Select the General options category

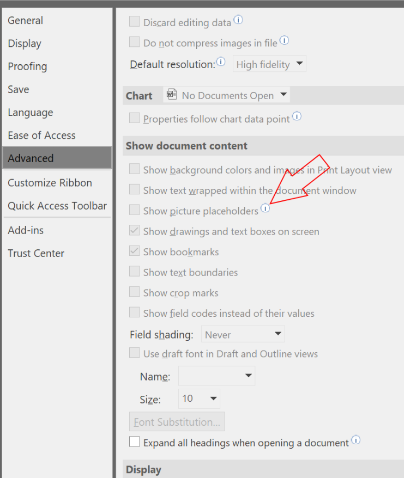[x=57, y=21]
